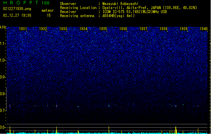Screen dimensions: 211x134
Task: Click the 1.0 kHz axis label
Action: [x=3, y=60]
